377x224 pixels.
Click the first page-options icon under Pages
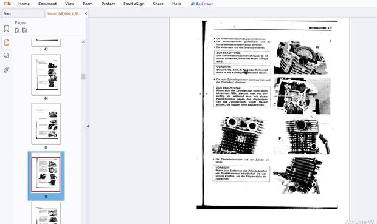coord(17,30)
